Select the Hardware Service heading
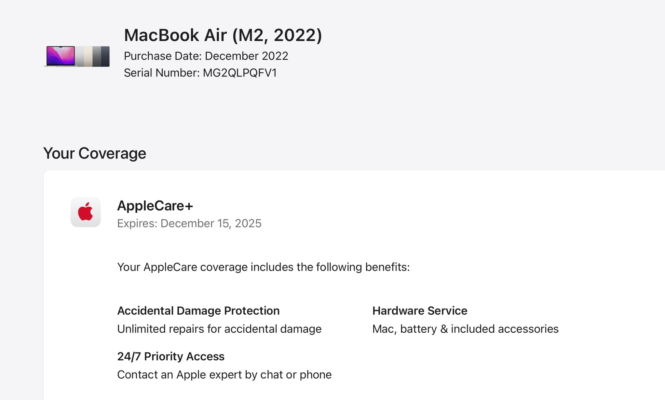The image size is (665, 400). pos(420,311)
